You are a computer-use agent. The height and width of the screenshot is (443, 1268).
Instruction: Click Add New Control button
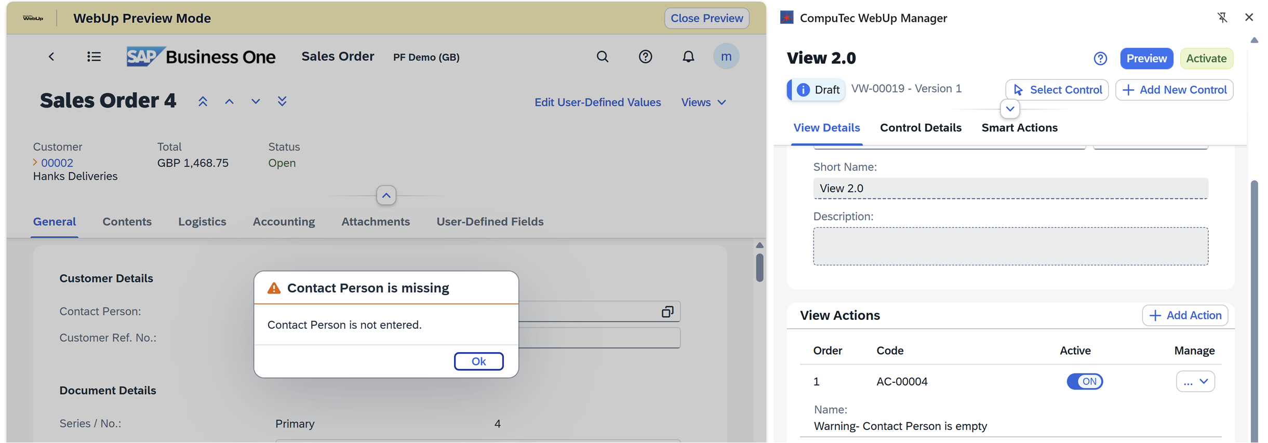(1174, 90)
